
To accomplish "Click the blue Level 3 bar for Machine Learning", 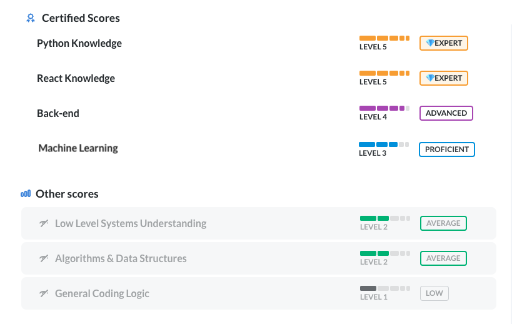I will [x=384, y=144].
